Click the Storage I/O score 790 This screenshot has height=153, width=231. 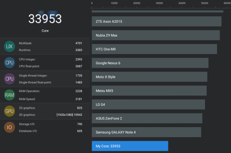79,124
